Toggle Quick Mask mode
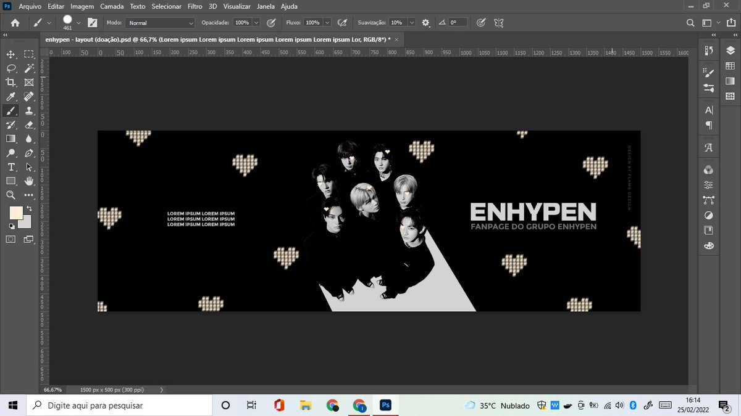 click(10, 239)
